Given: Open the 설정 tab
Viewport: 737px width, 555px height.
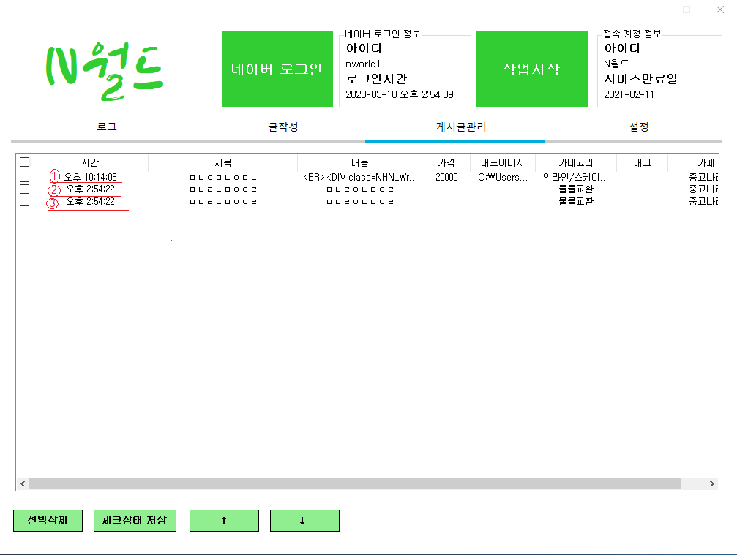Looking at the screenshot, I should point(639,127).
